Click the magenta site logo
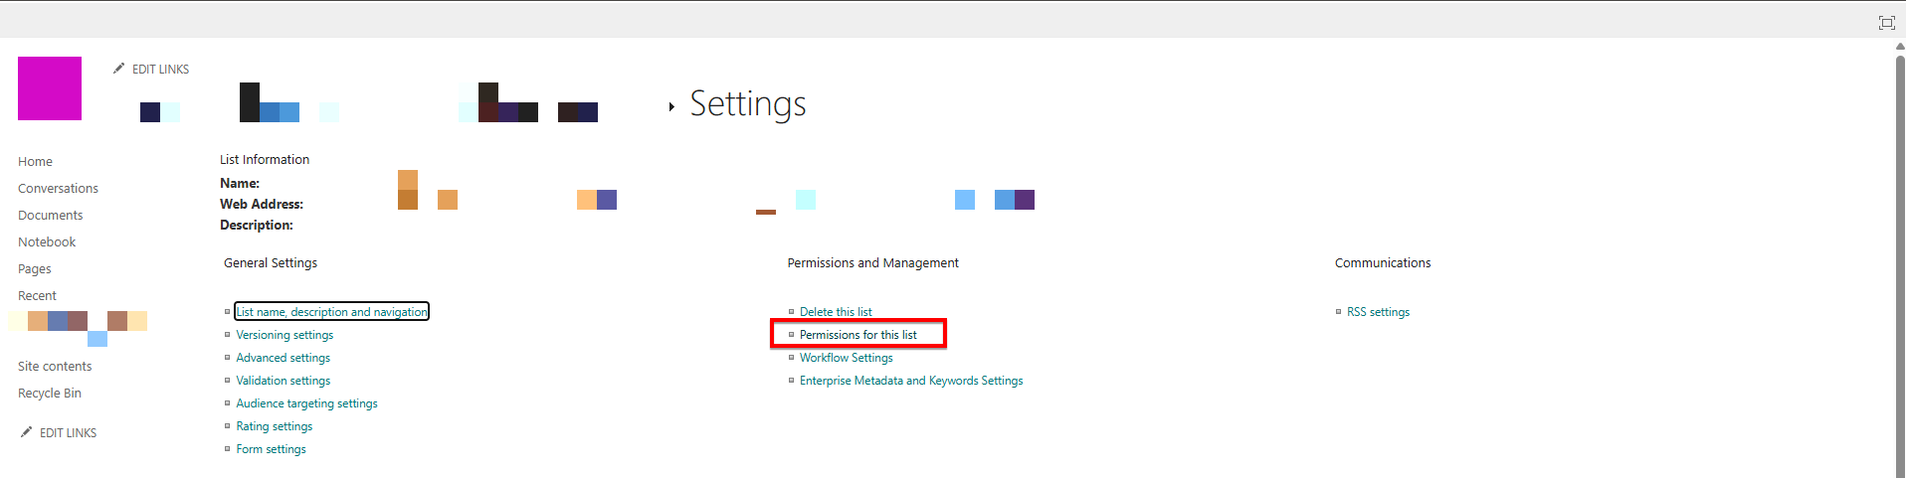Screen dimensions: 1906x478 click(50, 88)
